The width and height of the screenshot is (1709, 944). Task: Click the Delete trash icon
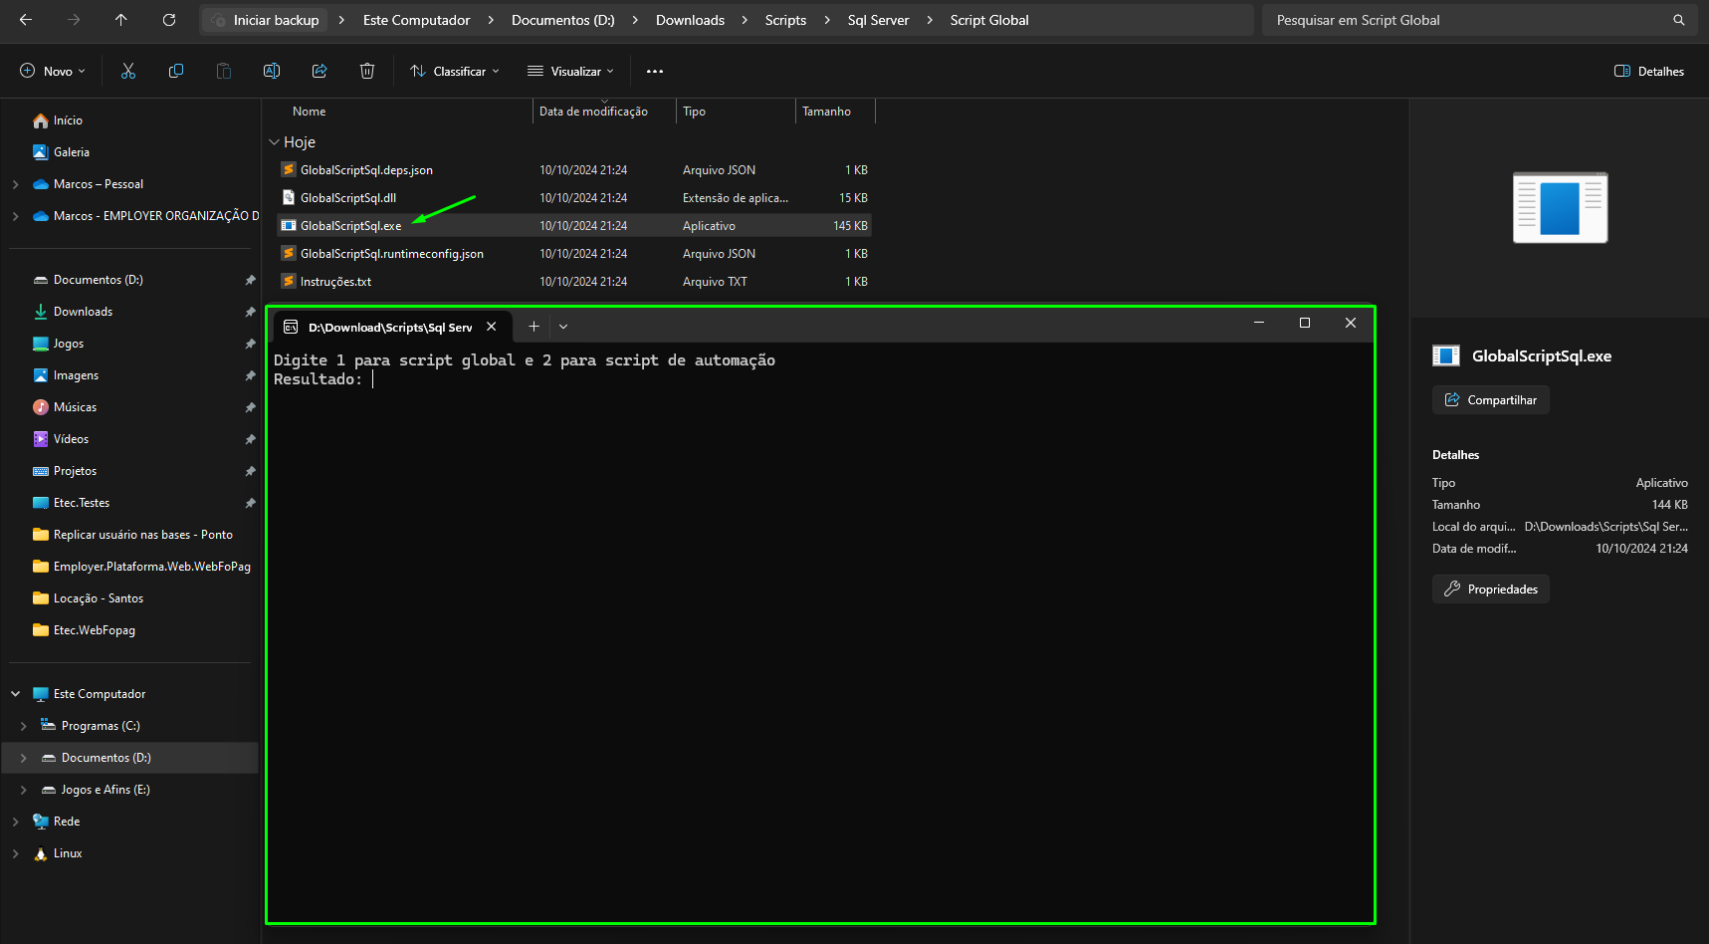(367, 71)
